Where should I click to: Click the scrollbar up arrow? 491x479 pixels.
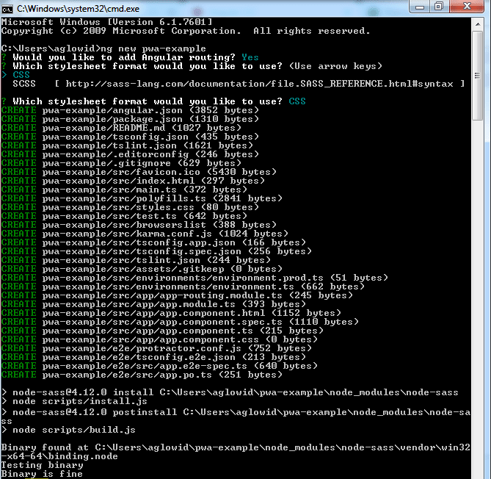pyautogui.click(x=478, y=24)
